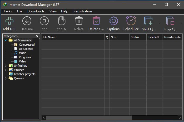Click the Unfinished folder icon
This screenshot has height=122, width=184.
pos(11,66)
